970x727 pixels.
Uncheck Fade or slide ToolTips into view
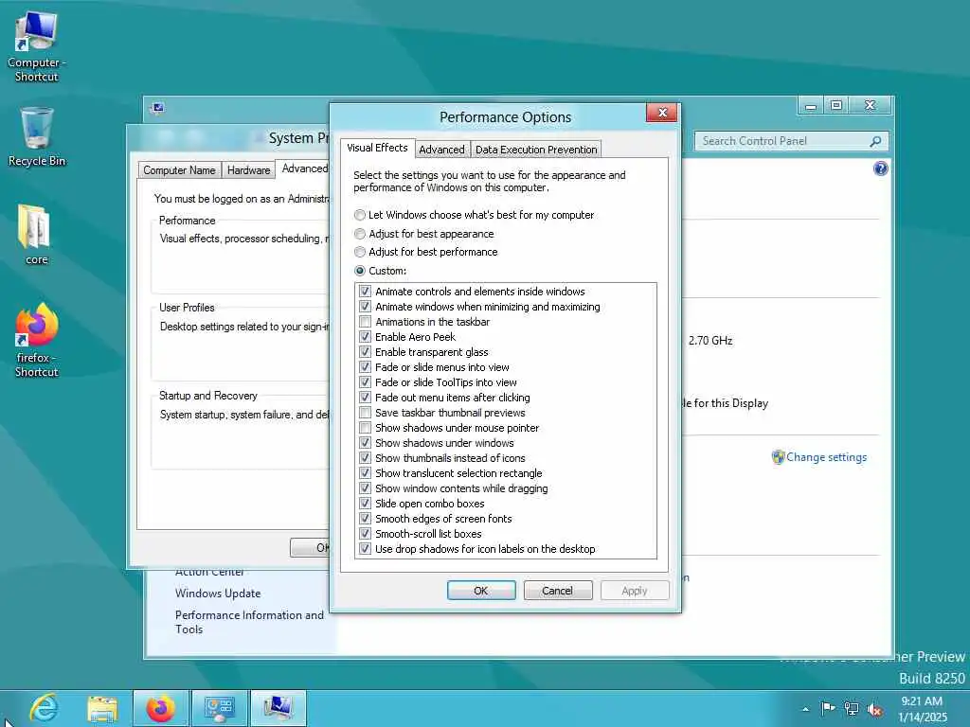pyautogui.click(x=365, y=382)
